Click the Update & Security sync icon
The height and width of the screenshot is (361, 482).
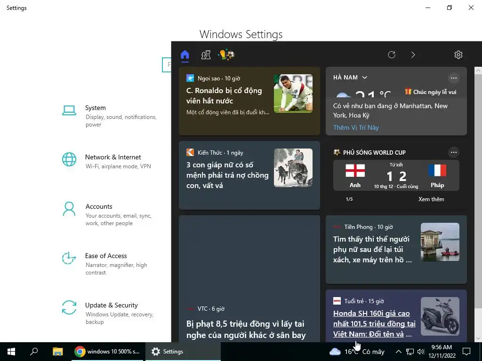tap(69, 307)
